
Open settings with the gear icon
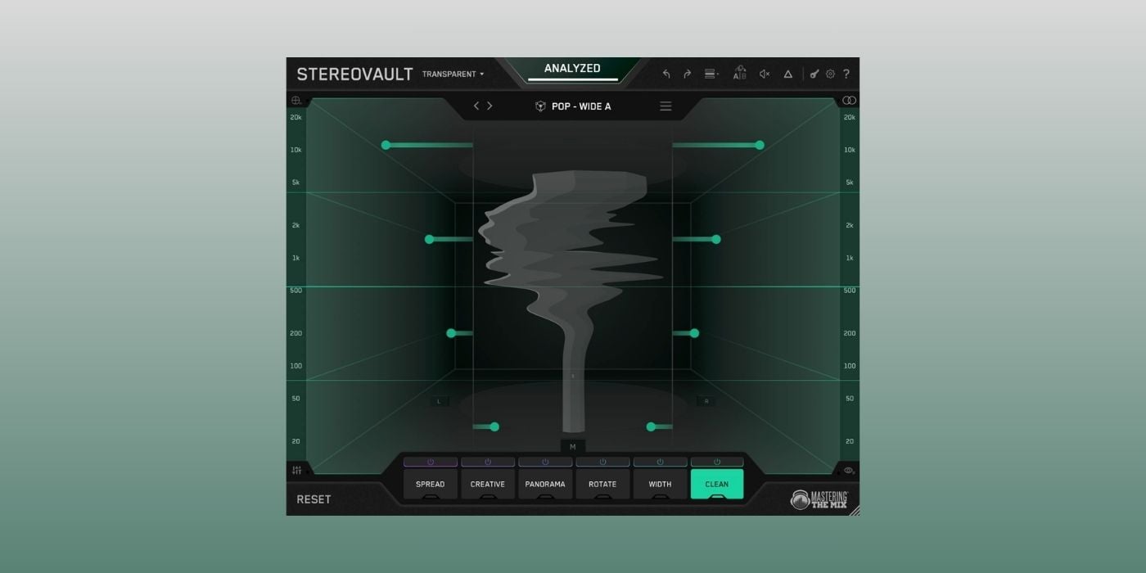(830, 74)
